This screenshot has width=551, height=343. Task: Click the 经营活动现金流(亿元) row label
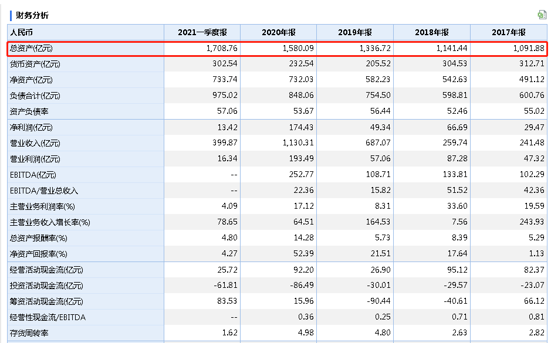46,270
